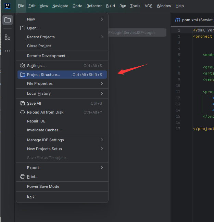
Task: Select the pom.xml editor tab
Action: 193,20
